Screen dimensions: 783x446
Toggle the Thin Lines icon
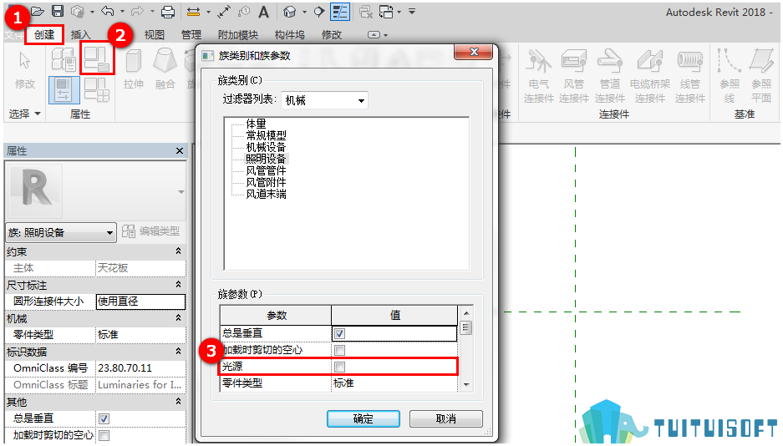coord(340,12)
